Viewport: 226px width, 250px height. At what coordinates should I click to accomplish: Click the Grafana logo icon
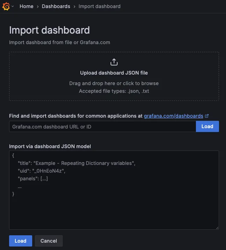tap(6, 6)
